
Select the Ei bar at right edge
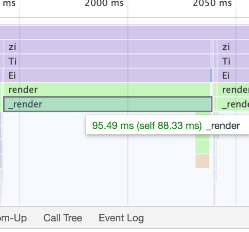233,75
